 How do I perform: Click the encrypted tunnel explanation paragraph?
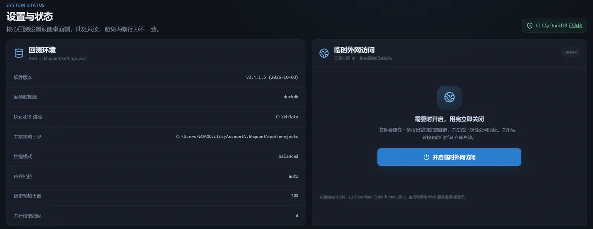point(449,134)
